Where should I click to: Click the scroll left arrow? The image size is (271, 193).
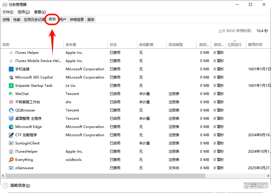[x=3, y=176]
